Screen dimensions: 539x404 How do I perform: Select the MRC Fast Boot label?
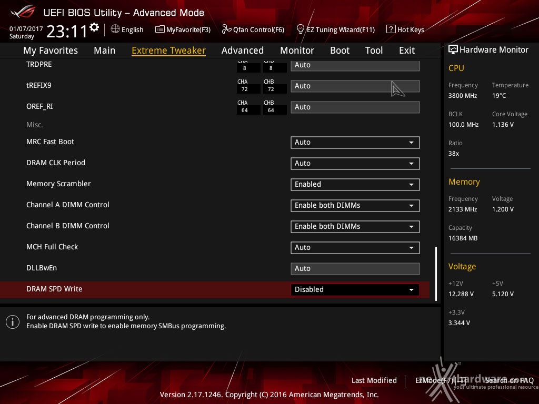(50, 142)
